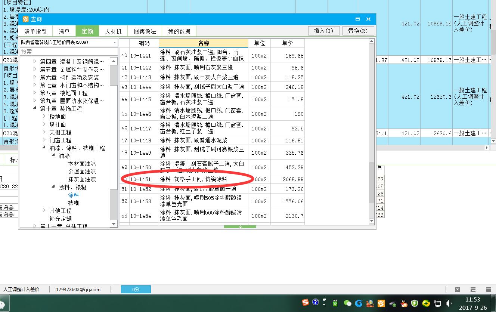Click the results list scroll-up arrow
The width and height of the screenshot is (496, 312).
click(371, 41)
